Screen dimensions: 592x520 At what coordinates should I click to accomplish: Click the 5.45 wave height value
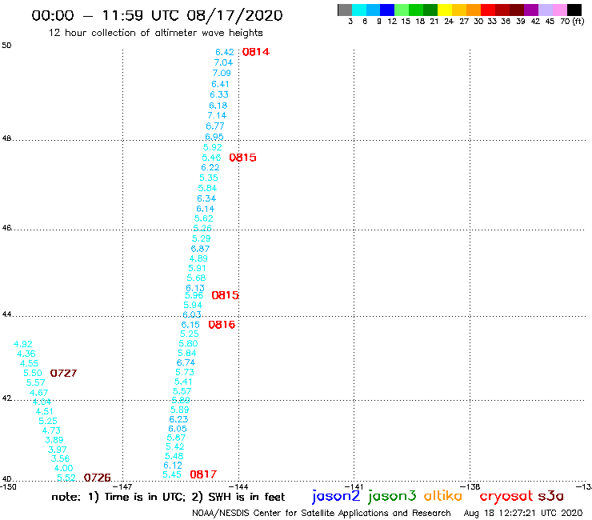172,474
